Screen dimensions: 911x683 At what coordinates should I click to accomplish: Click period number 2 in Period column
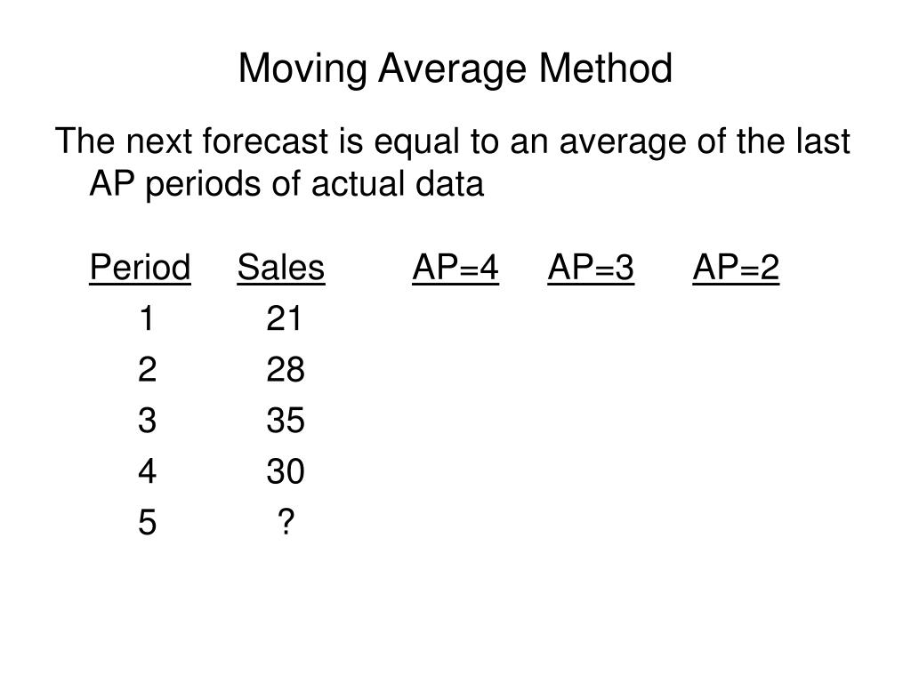(x=147, y=369)
